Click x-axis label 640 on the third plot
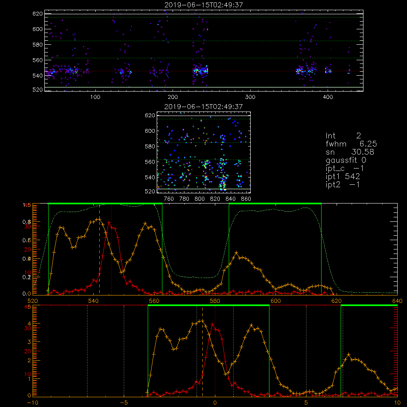Image resolution: width=407 pixels, height=407 pixels. point(397,301)
